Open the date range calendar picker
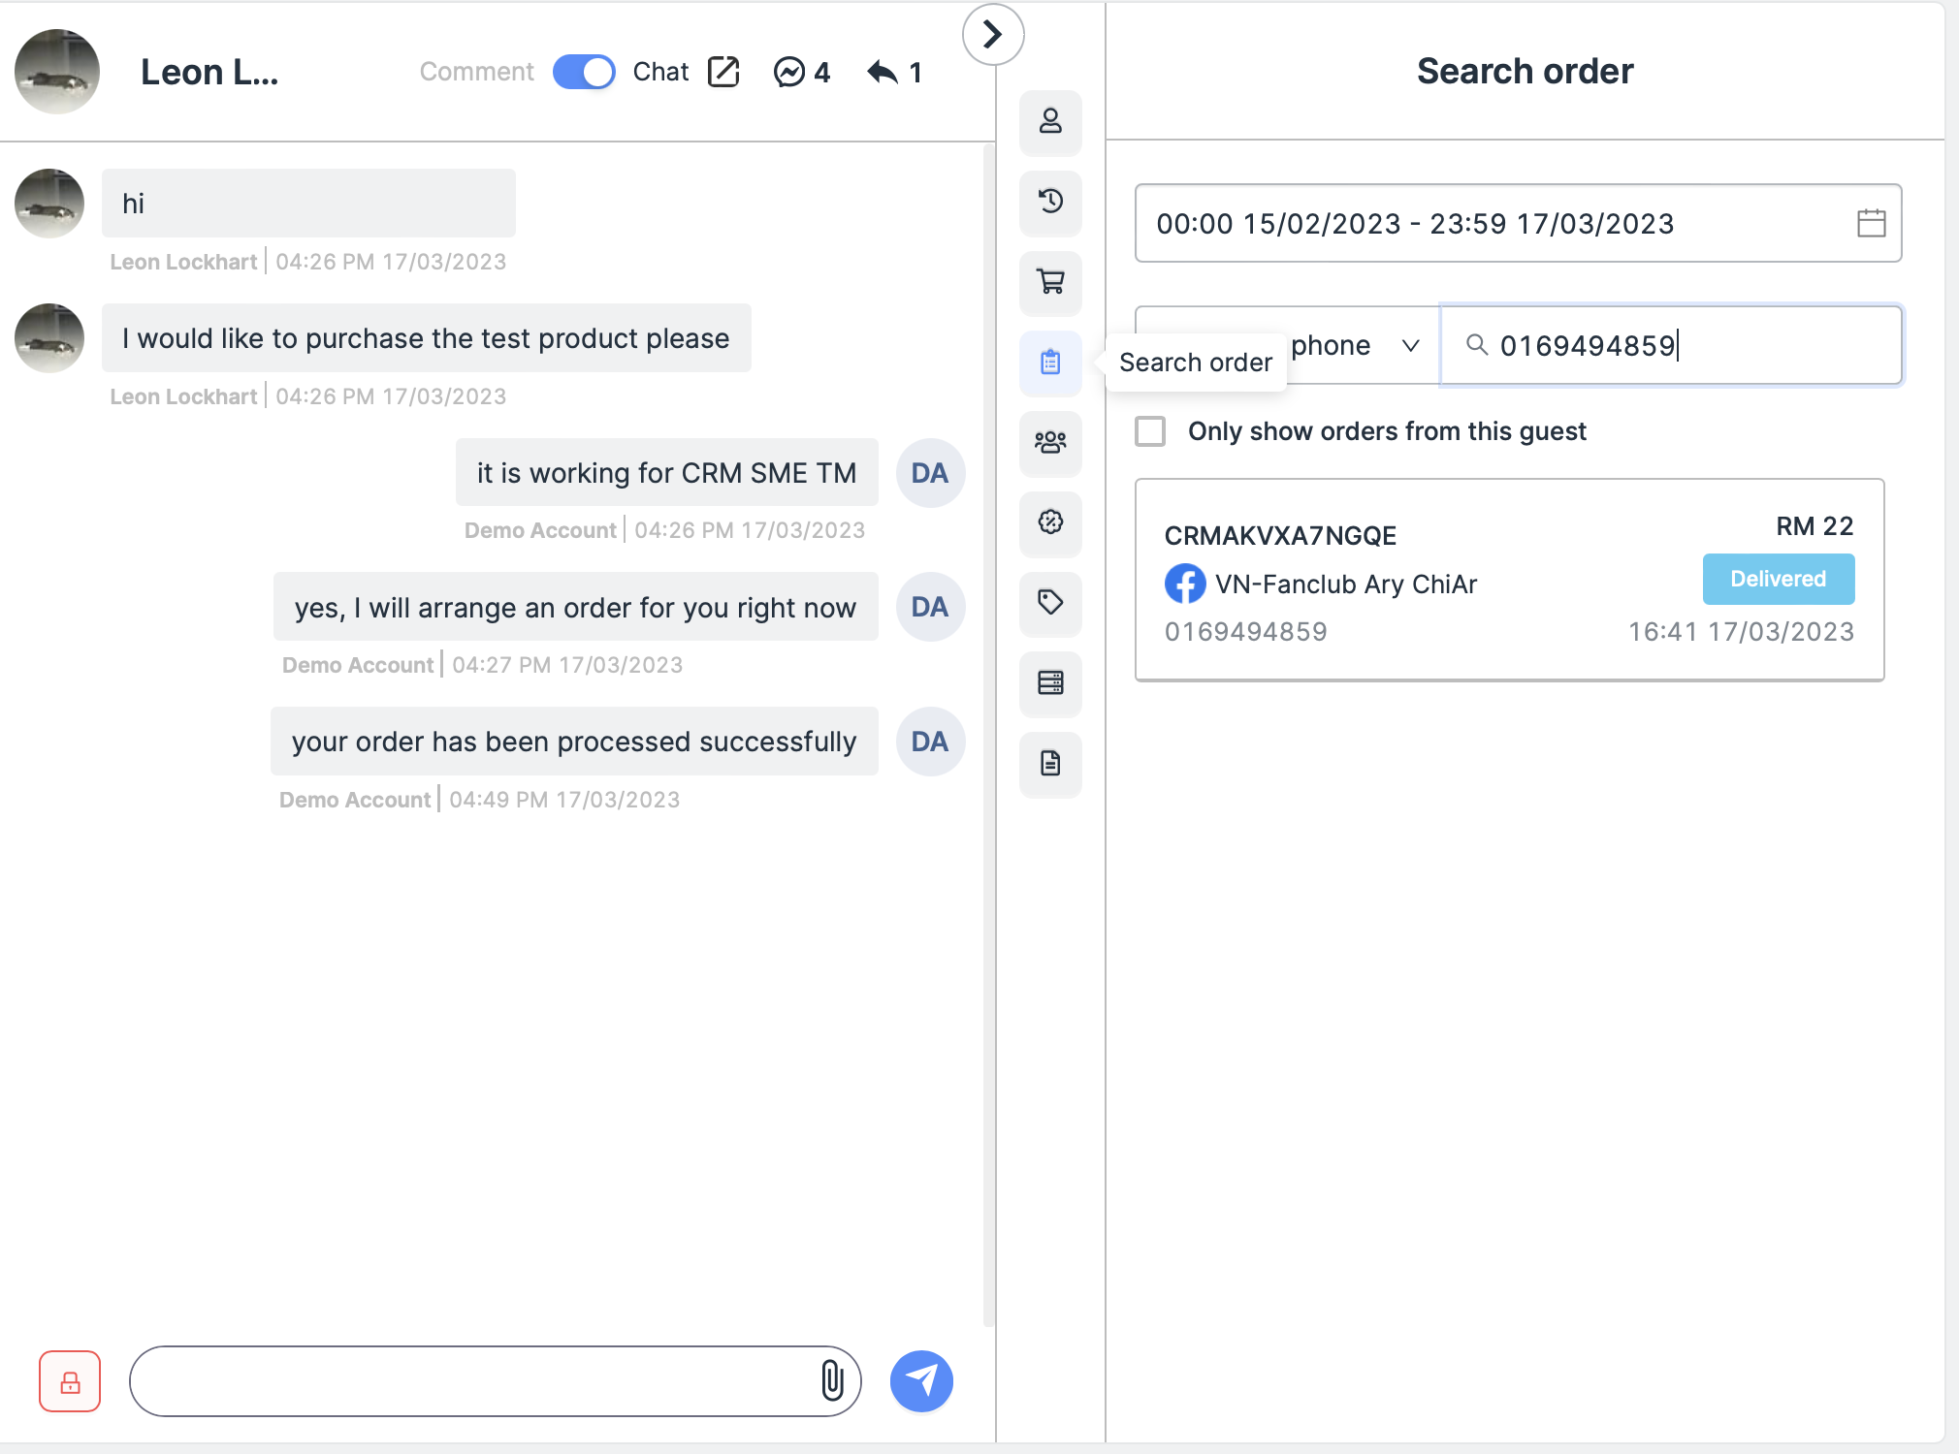Viewport: 1959px width, 1454px height. click(x=1871, y=224)
